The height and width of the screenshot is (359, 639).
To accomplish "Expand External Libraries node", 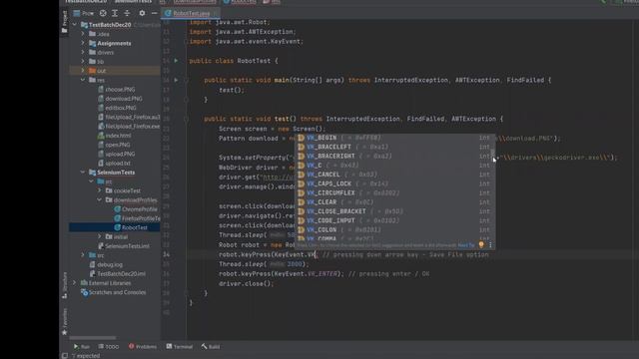I will pos(74,283).
